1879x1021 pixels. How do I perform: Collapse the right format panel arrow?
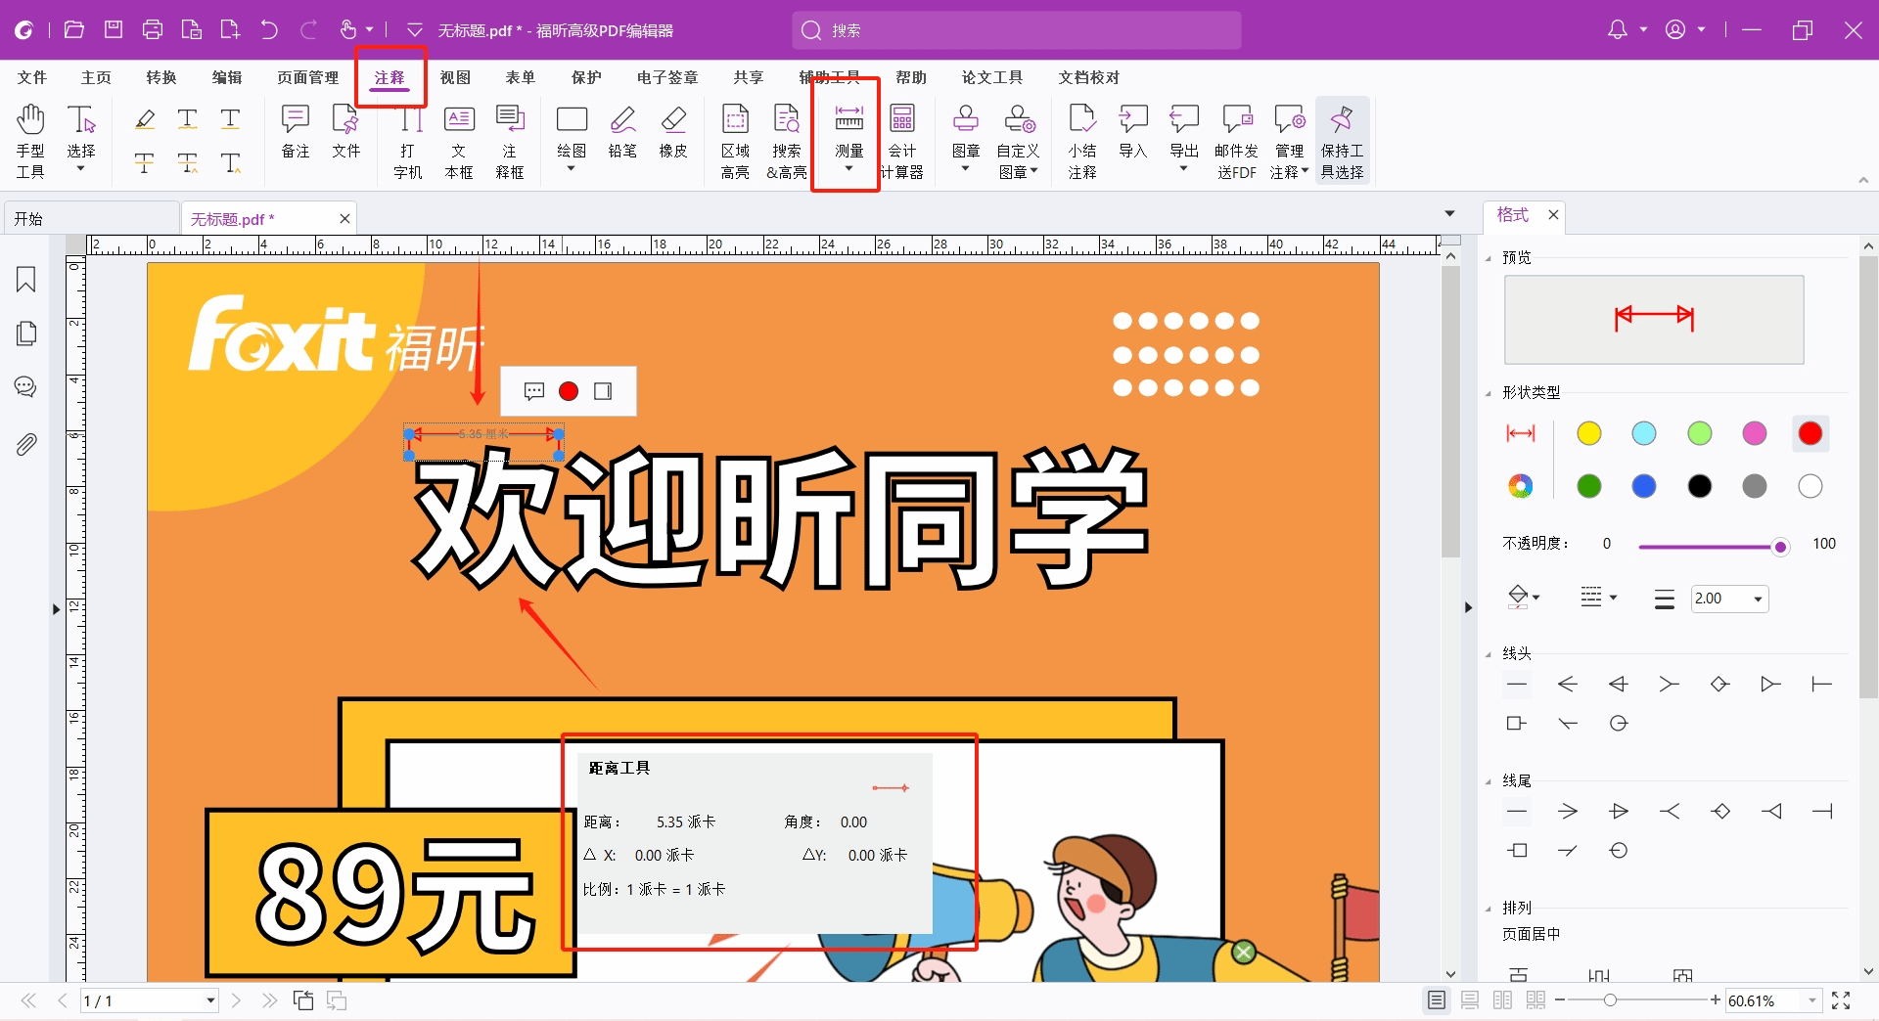click(1468, 607)
